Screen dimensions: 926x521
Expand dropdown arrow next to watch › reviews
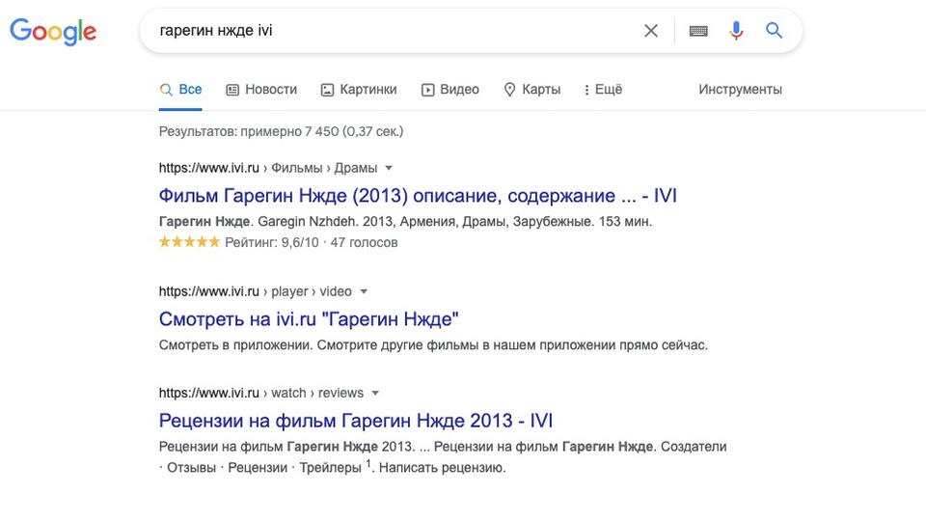(x=375, y=394)
